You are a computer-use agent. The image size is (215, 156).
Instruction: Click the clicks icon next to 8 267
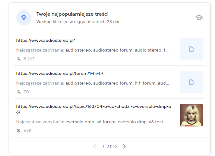click(x=19, y=59)
